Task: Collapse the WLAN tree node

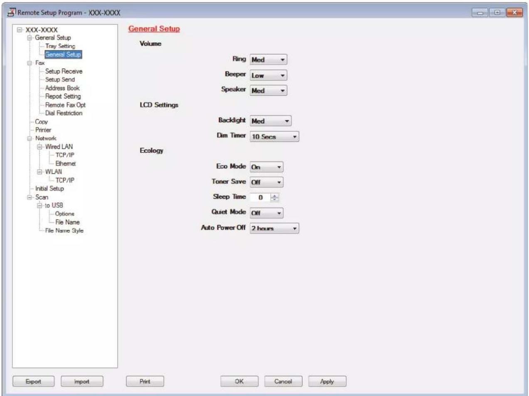Action: (39, 172)
